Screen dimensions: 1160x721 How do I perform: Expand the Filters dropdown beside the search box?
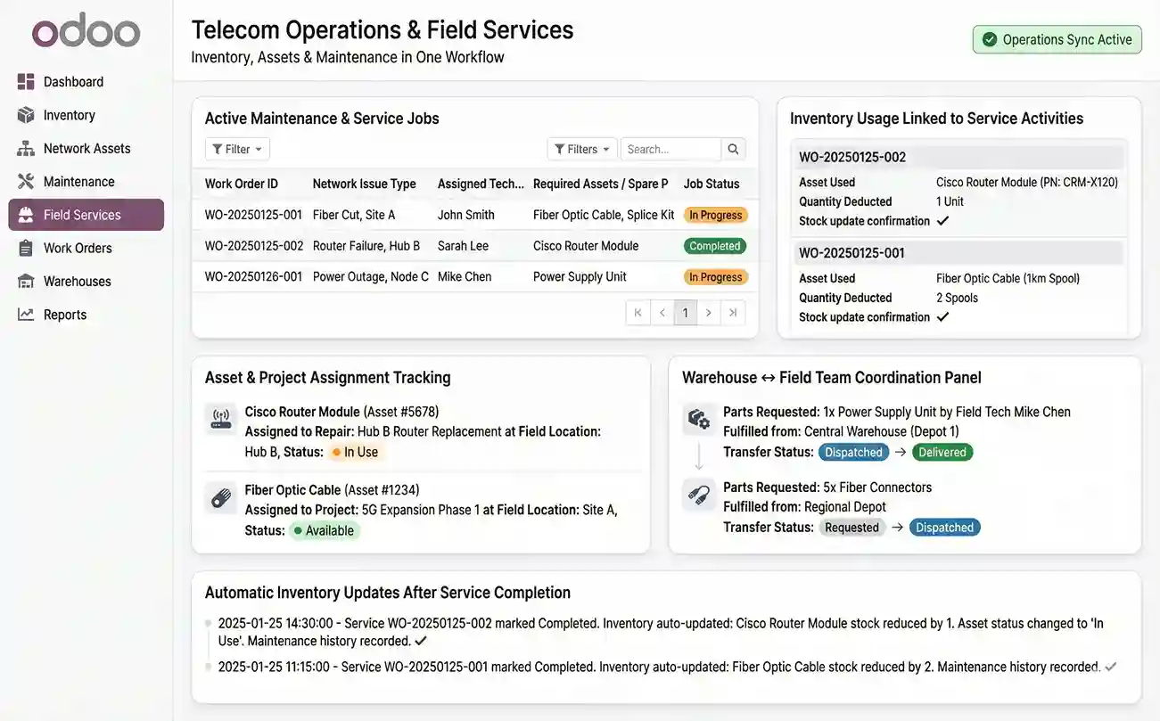click(581, 148)
